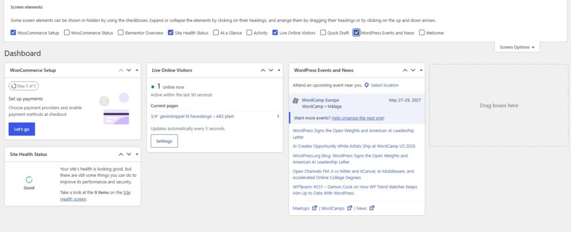This screenshot has height=232, width=571.
Task: Move Live Online Visitors box up
Action: (263, 70)
